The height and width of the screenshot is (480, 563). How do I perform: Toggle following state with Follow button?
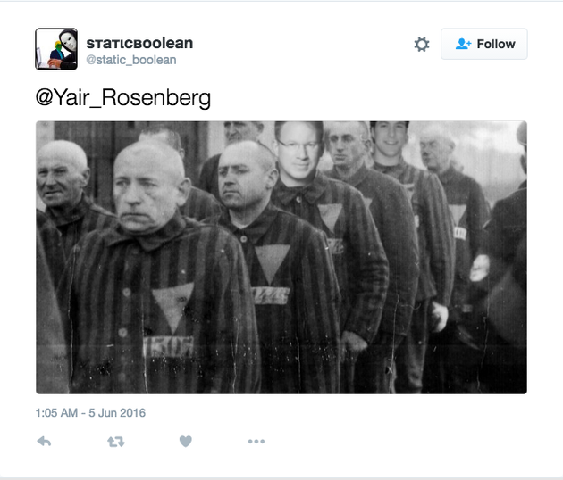tap(484, 44)
